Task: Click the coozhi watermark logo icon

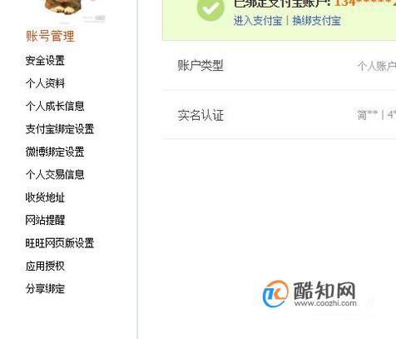Action: coord(275,294)
